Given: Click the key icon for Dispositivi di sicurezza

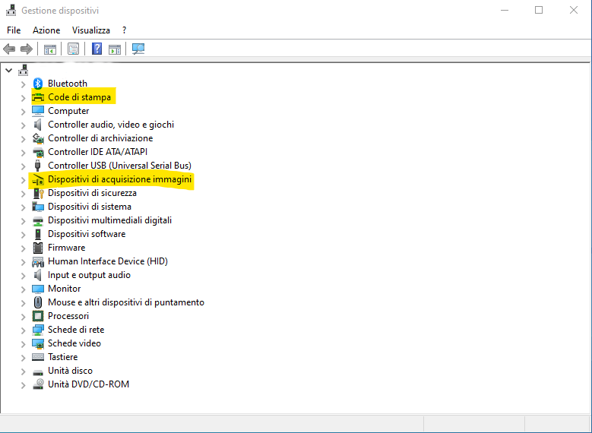Looking at the screenshot, I should (x=39, y=193).
